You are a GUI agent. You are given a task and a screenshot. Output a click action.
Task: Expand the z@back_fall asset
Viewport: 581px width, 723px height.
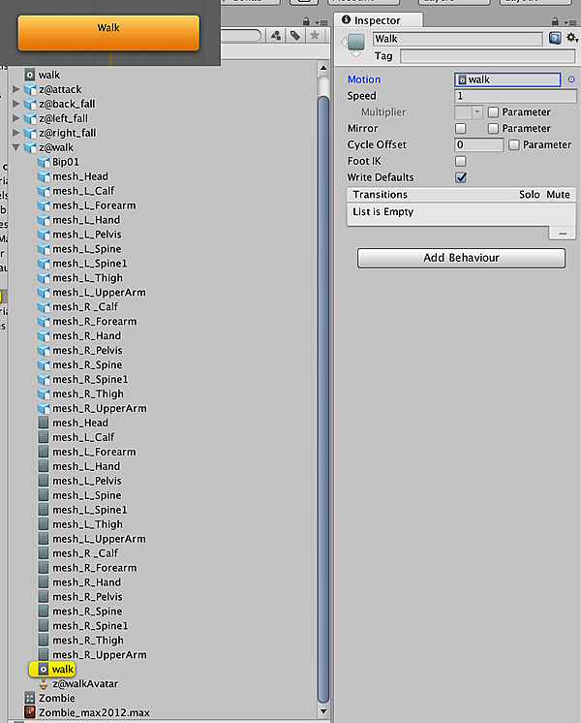click(x=15, y=104)
